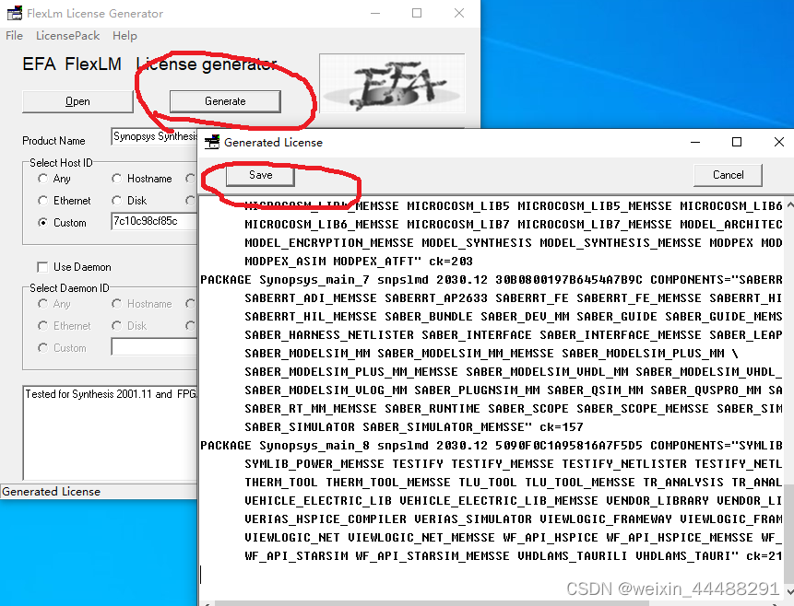Click the Tested for Synthesis notes box
This screenshot has width=794, height=606.
tap(110, 433)
